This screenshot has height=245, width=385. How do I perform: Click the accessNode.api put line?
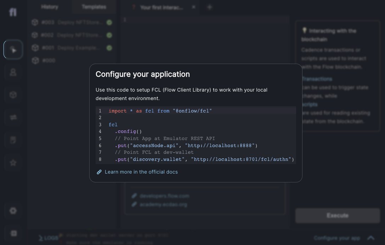pyautogui.click(x=186, y=146)
